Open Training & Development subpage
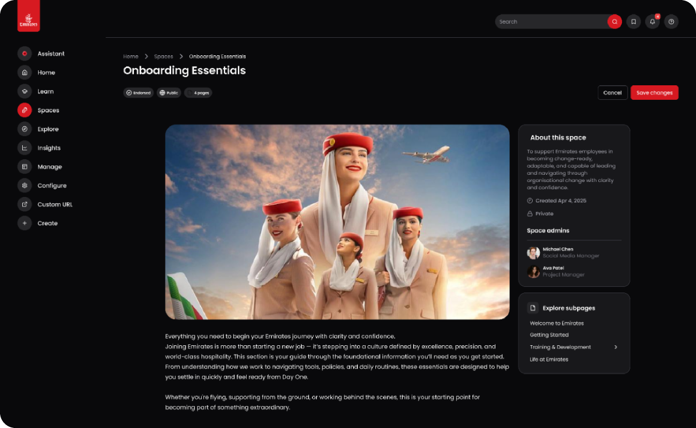This screenshot has width=696, height=428. pos(561,347)
